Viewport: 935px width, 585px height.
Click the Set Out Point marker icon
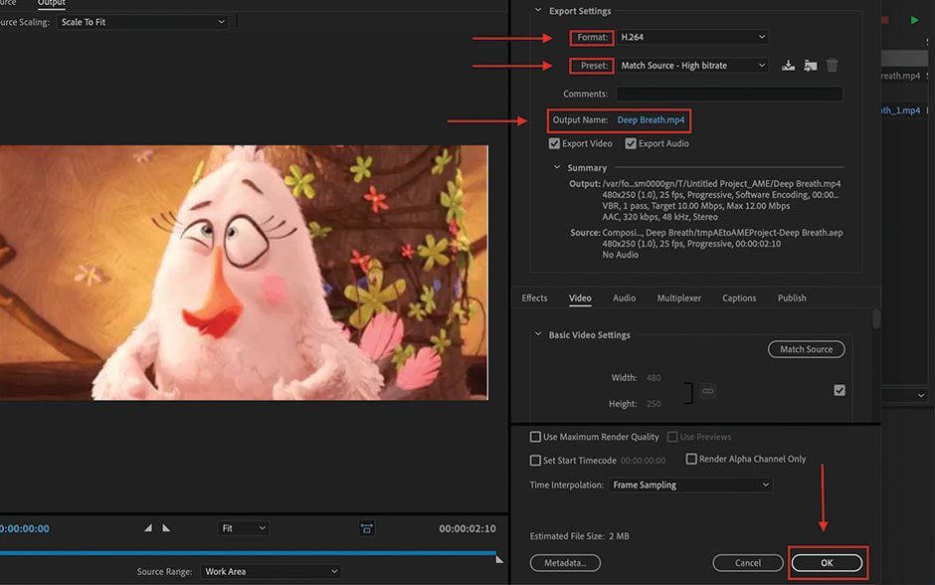pos(164,527)
